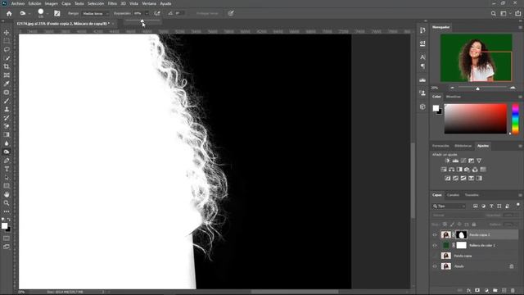Switch to the Trazados tab
The height and width of the screenshot is (295, 524).
coord(472,195)
